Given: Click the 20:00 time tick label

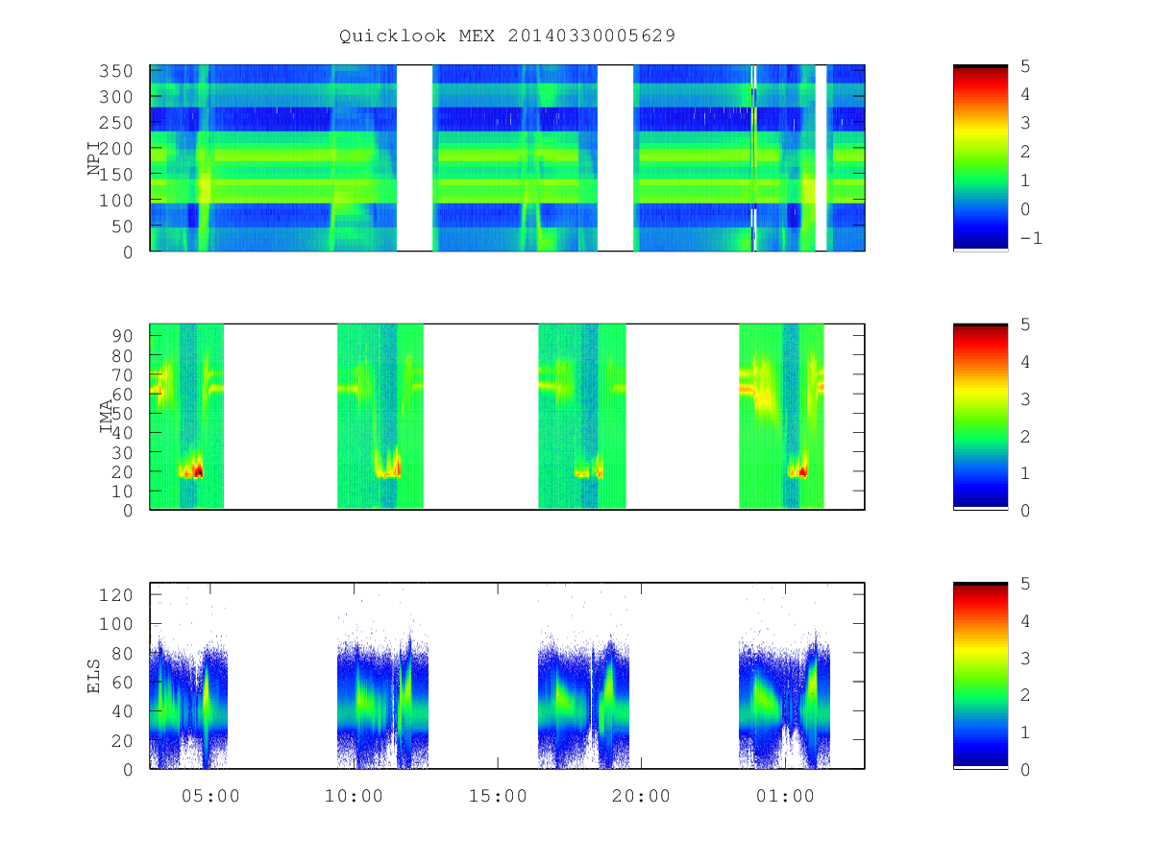Looking at the screenshot, I should pyautogui.click(x=642, y=796).
